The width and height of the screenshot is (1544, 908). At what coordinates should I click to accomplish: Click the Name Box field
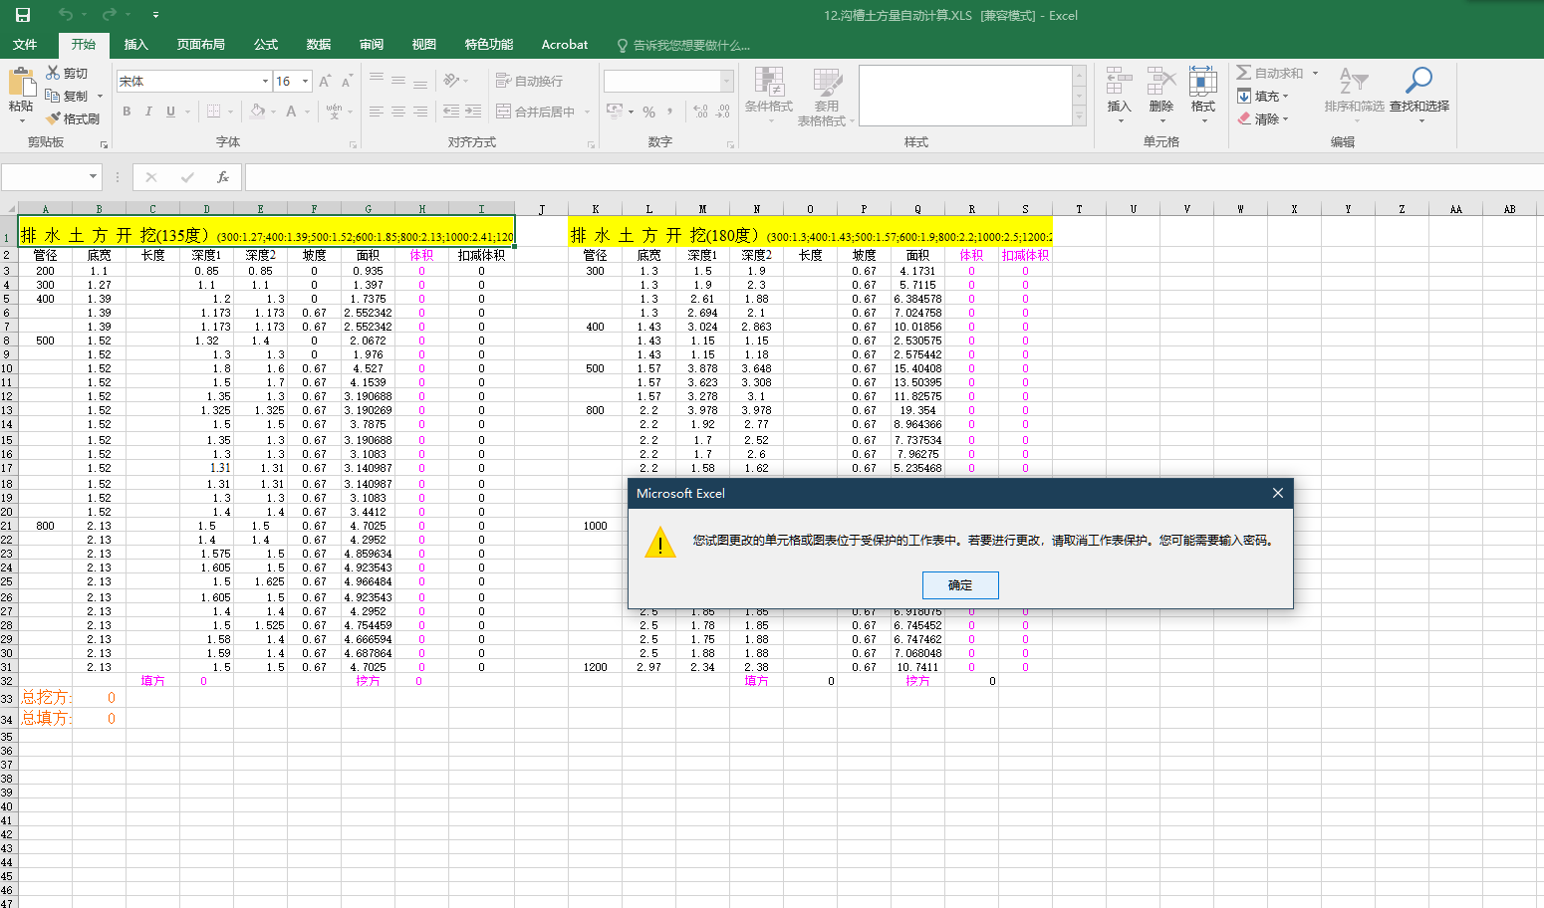point(45,177)
